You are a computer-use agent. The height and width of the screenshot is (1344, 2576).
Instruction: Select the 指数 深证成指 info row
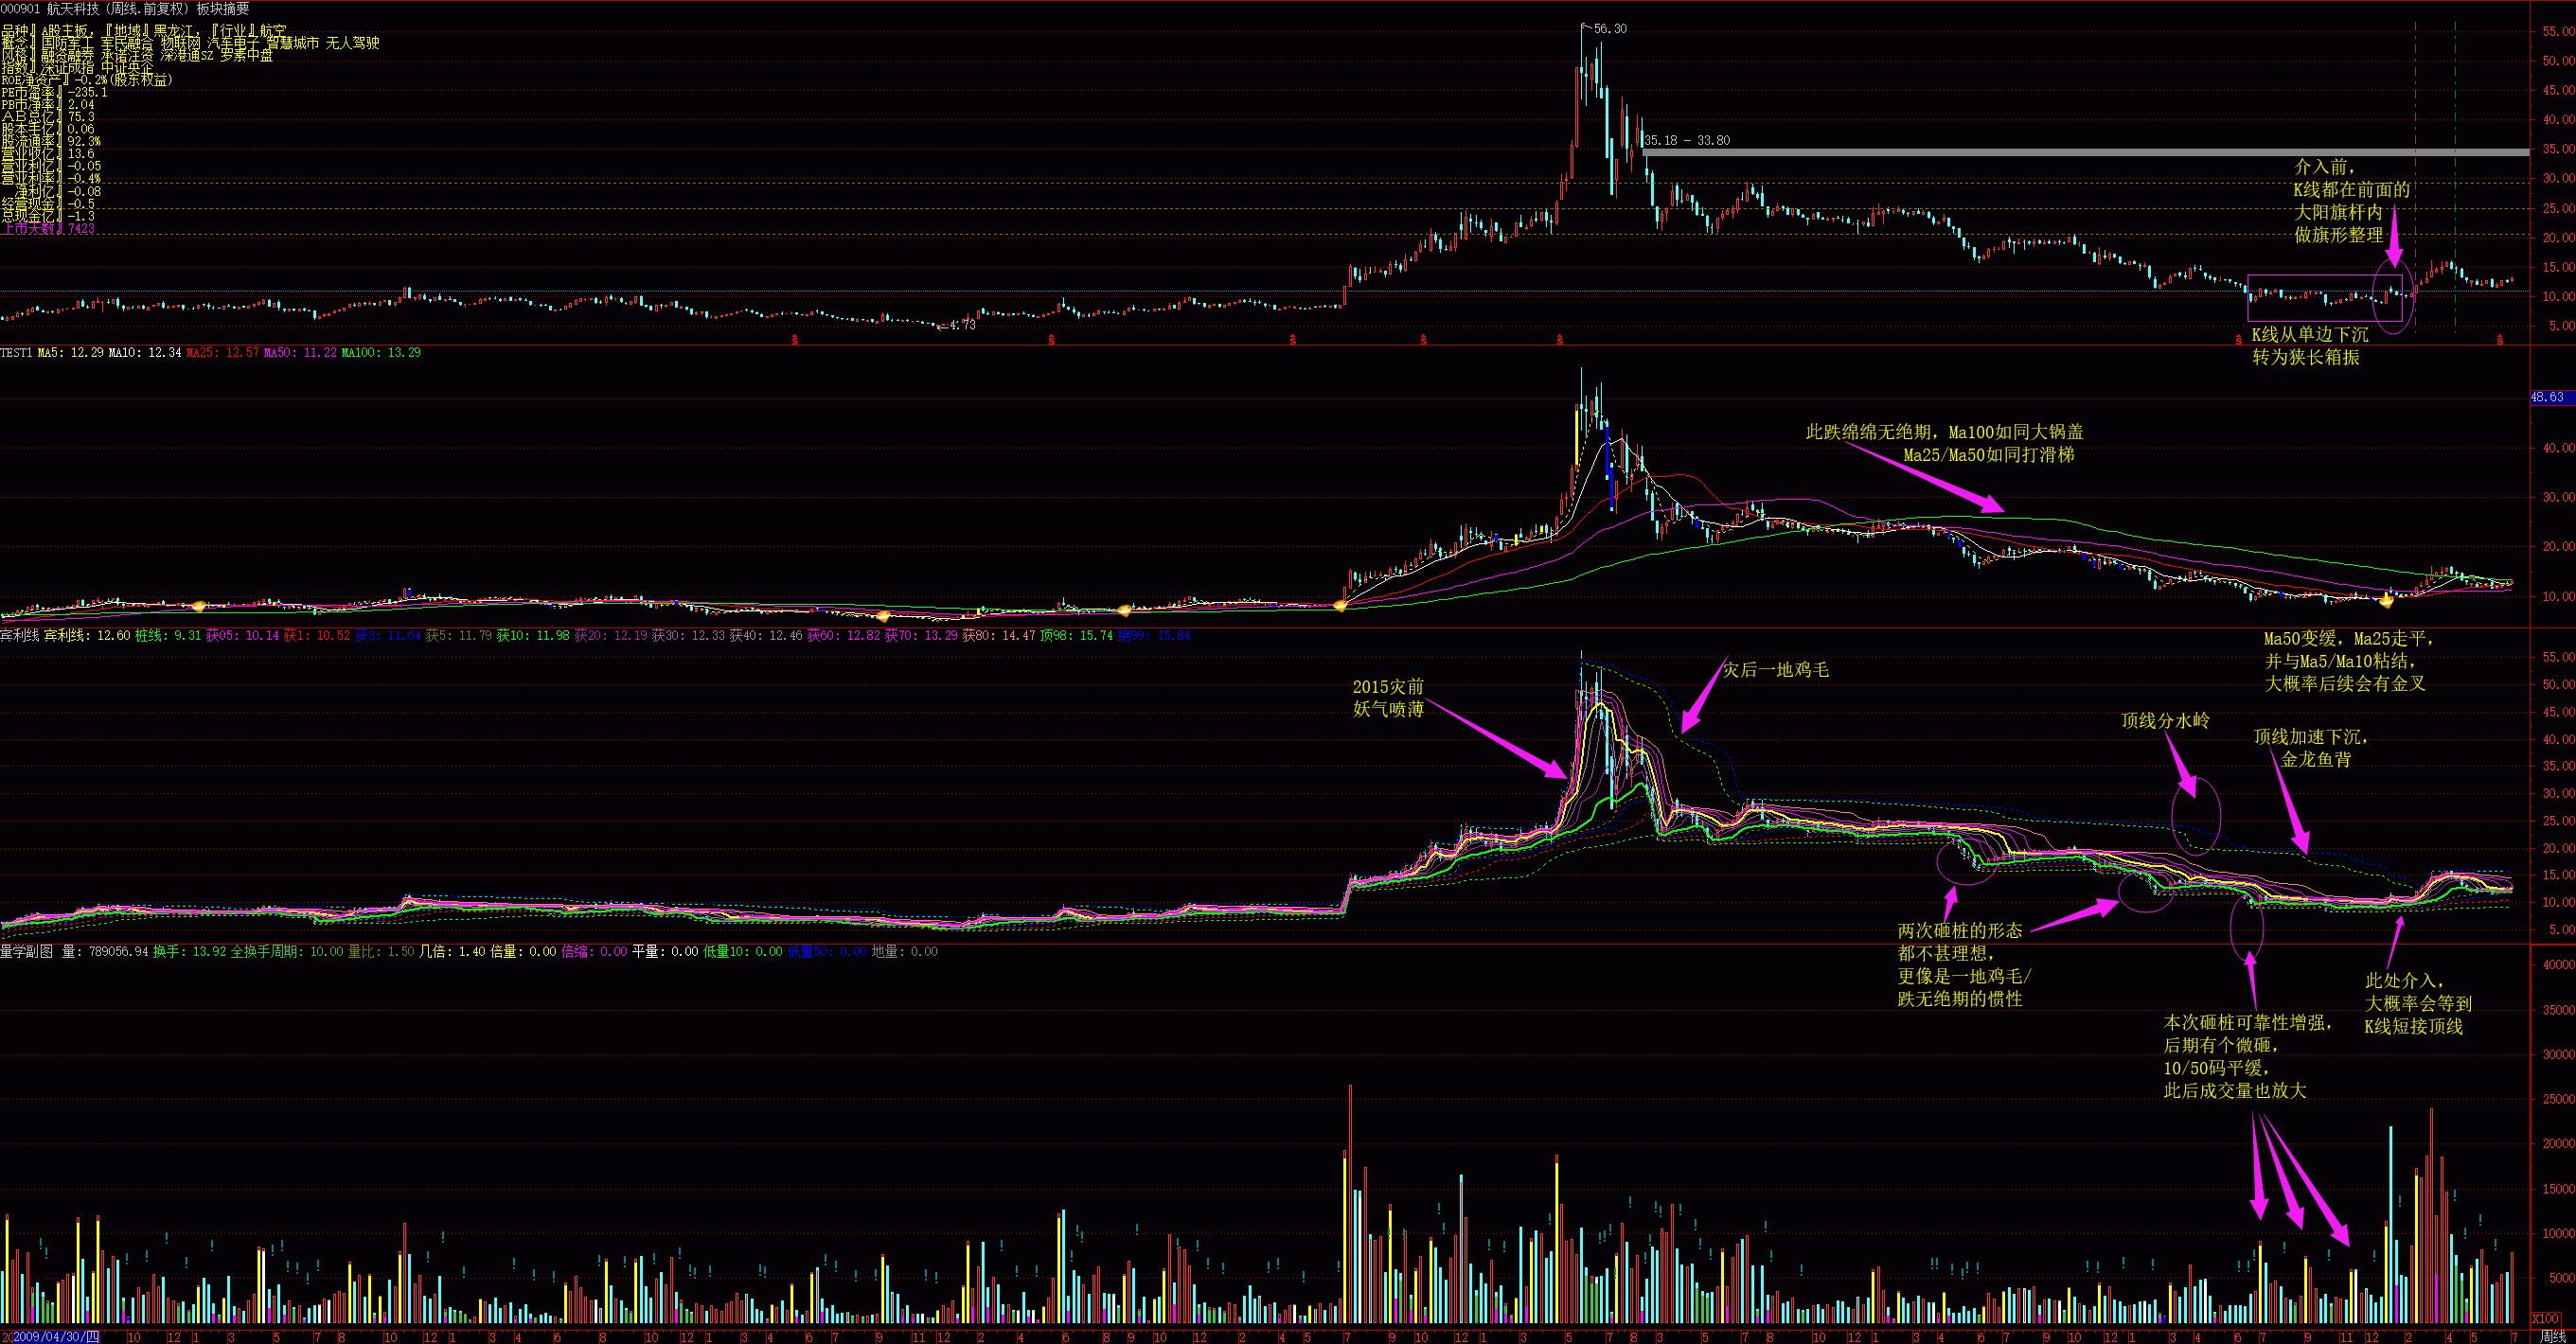tap(77, 67)
